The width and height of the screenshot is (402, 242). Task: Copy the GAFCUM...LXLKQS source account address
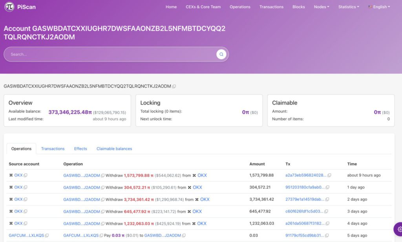point(47,235)
